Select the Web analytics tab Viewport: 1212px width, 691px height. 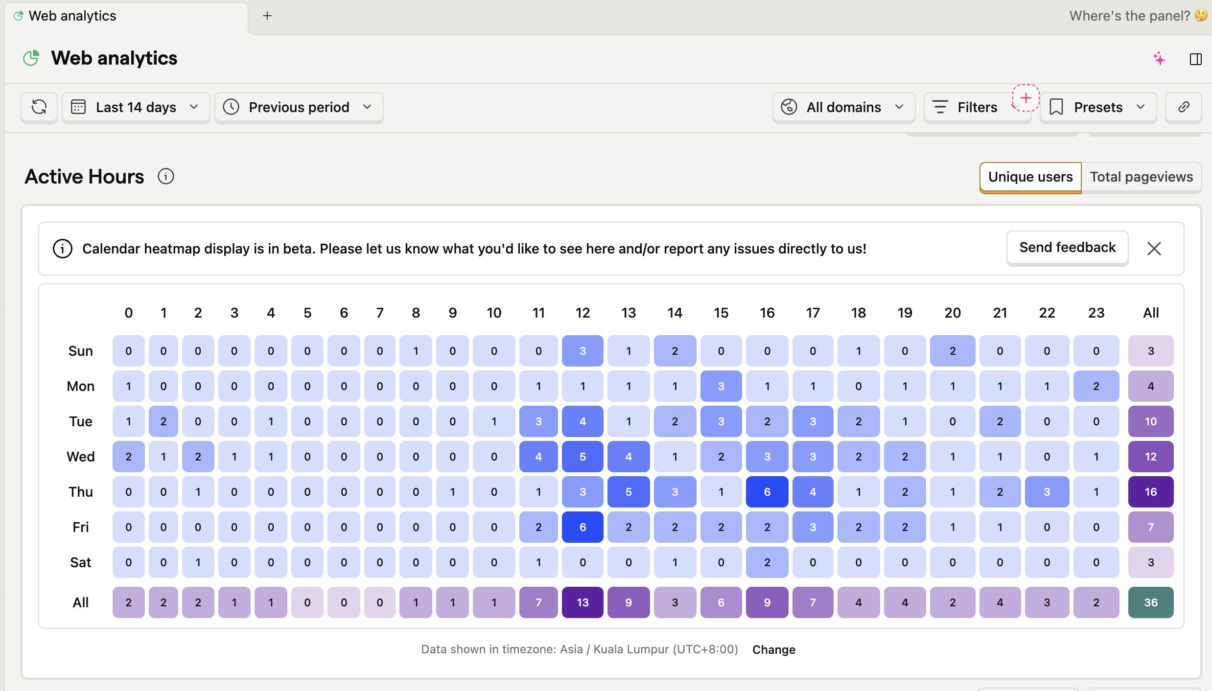coord(72,16)
